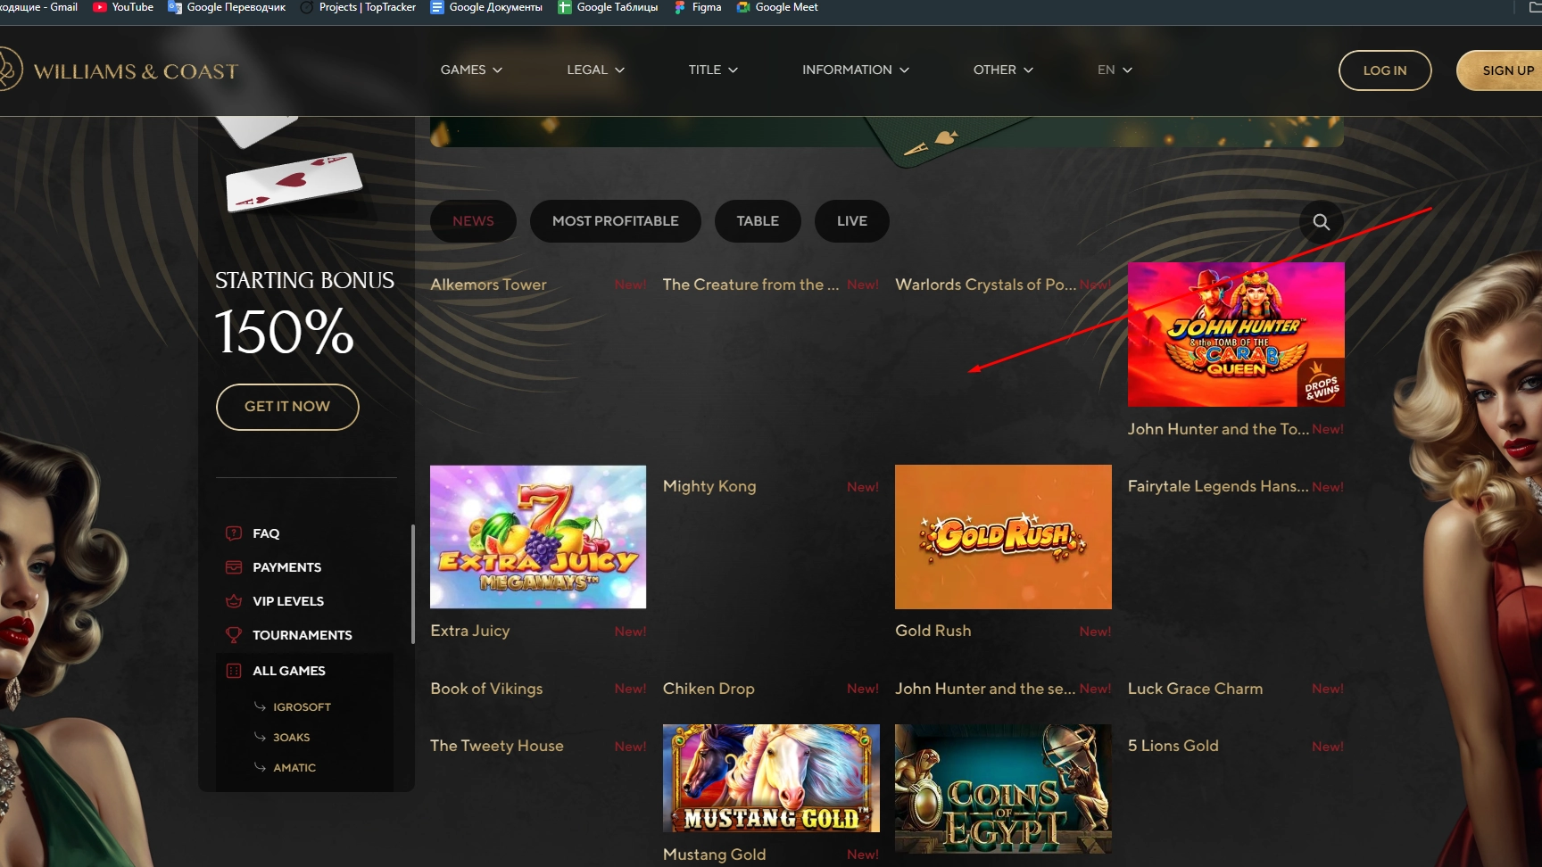Open the Legal dropdown menu

tap(595, 70)
